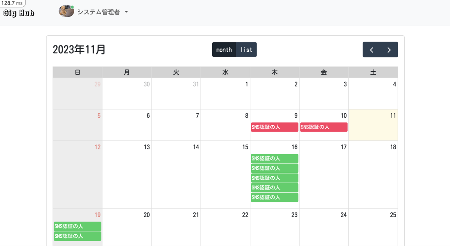Viewport: 450px width, 246px height.
Task: Click the day number 24
Action: [x=343, y=215]
